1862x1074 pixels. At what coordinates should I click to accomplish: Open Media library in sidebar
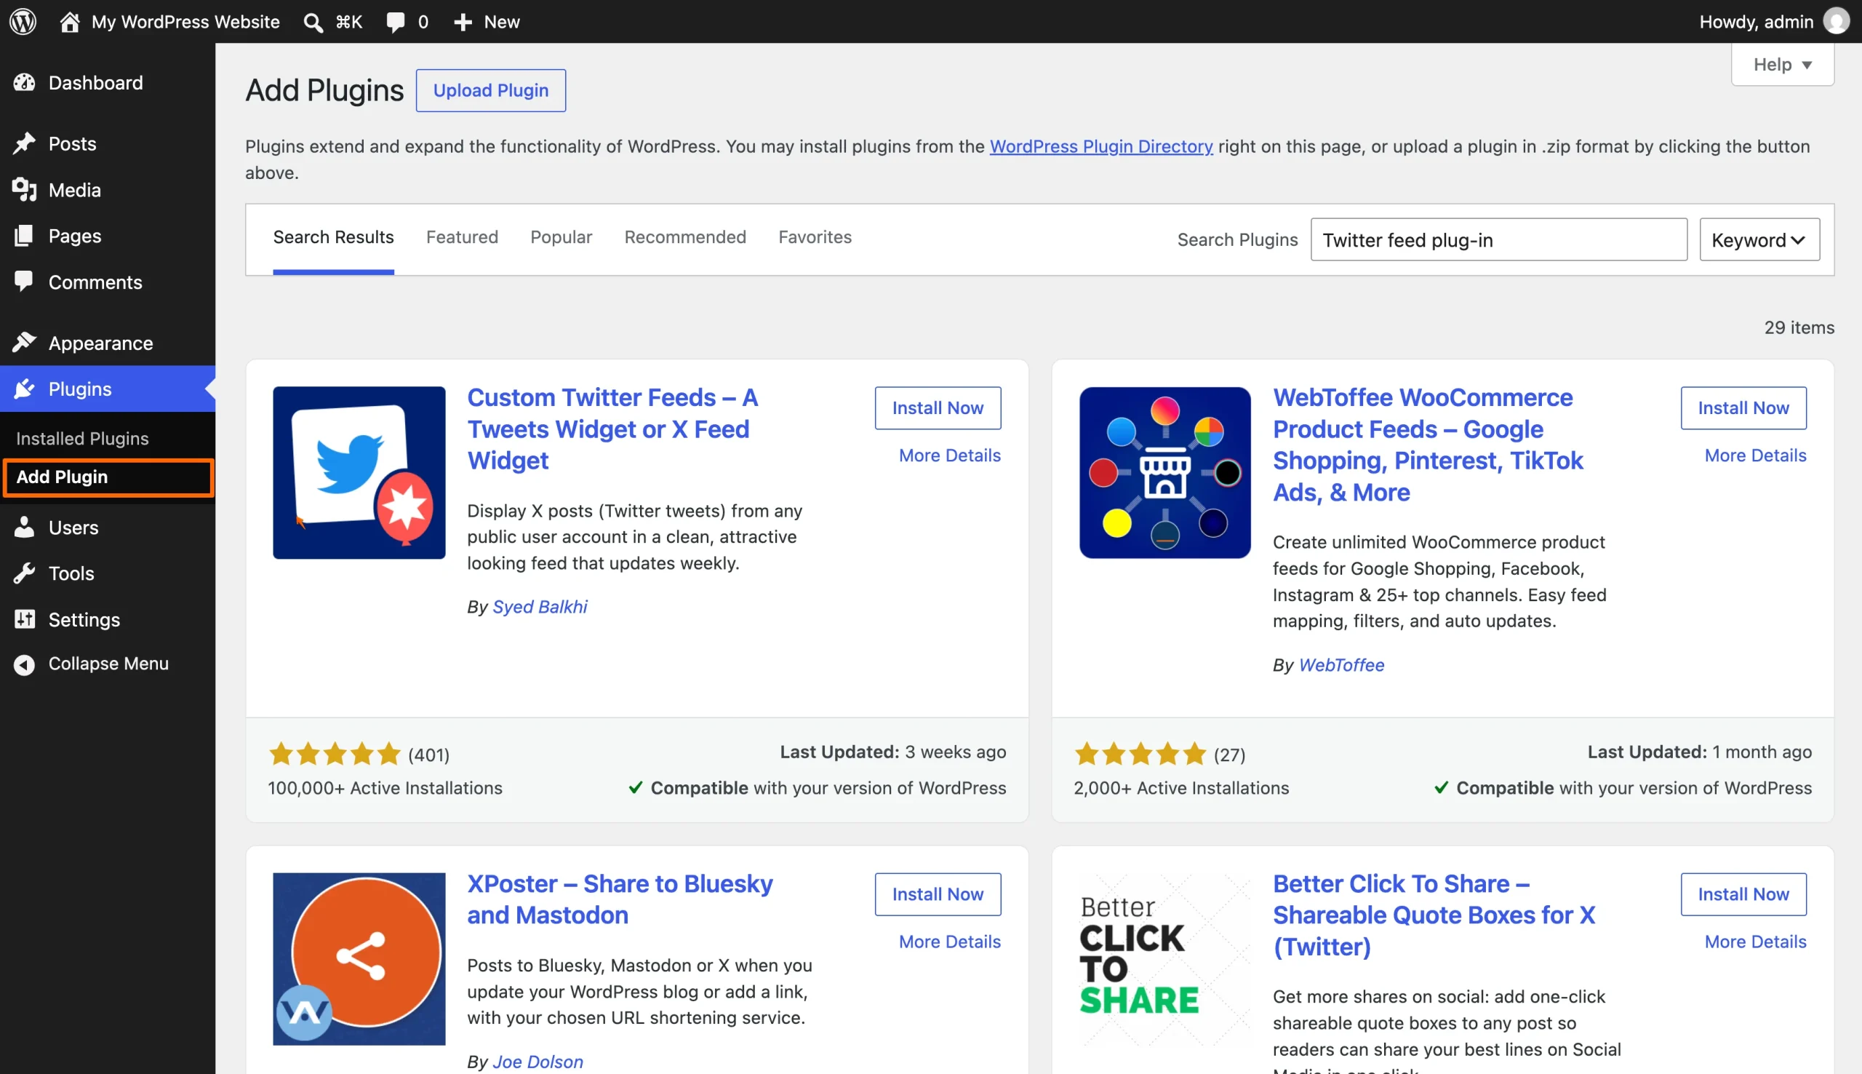(108, 190)
